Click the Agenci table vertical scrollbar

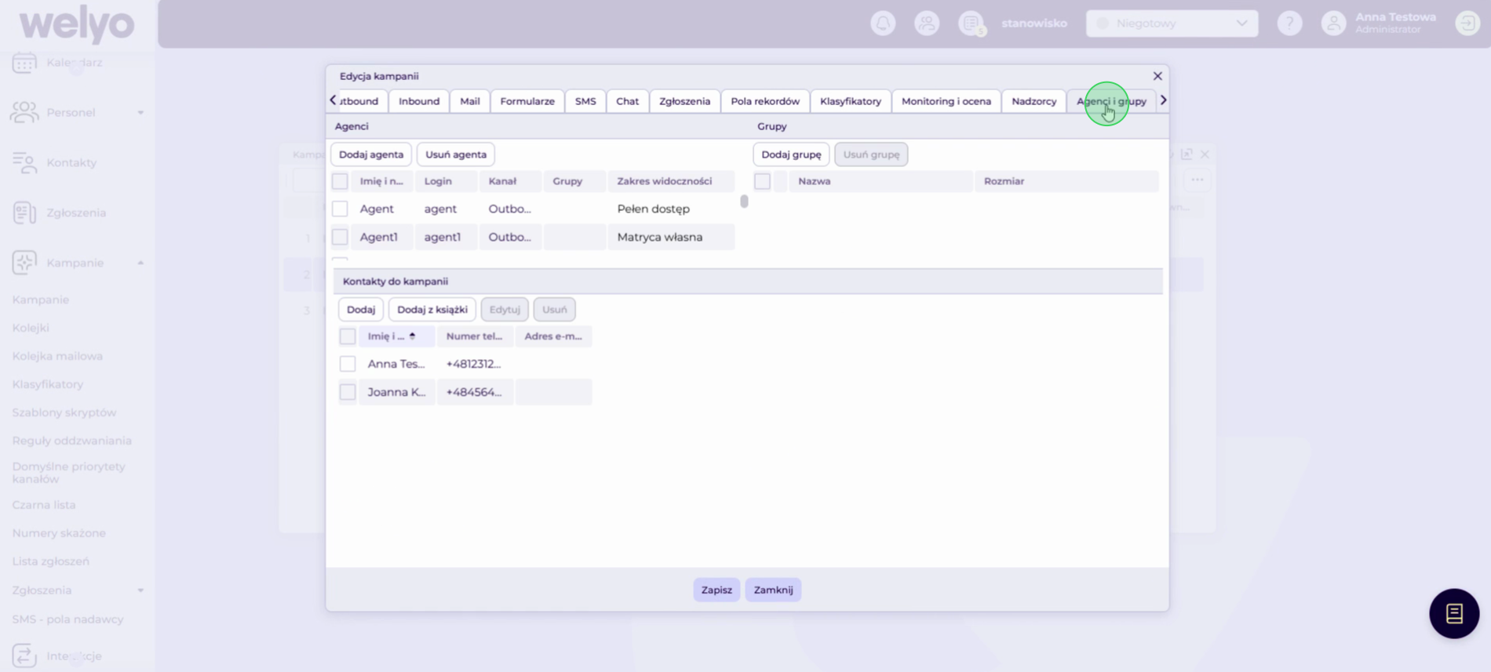pos(744,202)
